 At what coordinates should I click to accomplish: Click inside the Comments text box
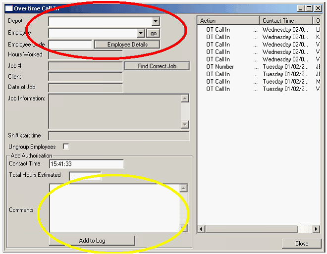point(114,208)
